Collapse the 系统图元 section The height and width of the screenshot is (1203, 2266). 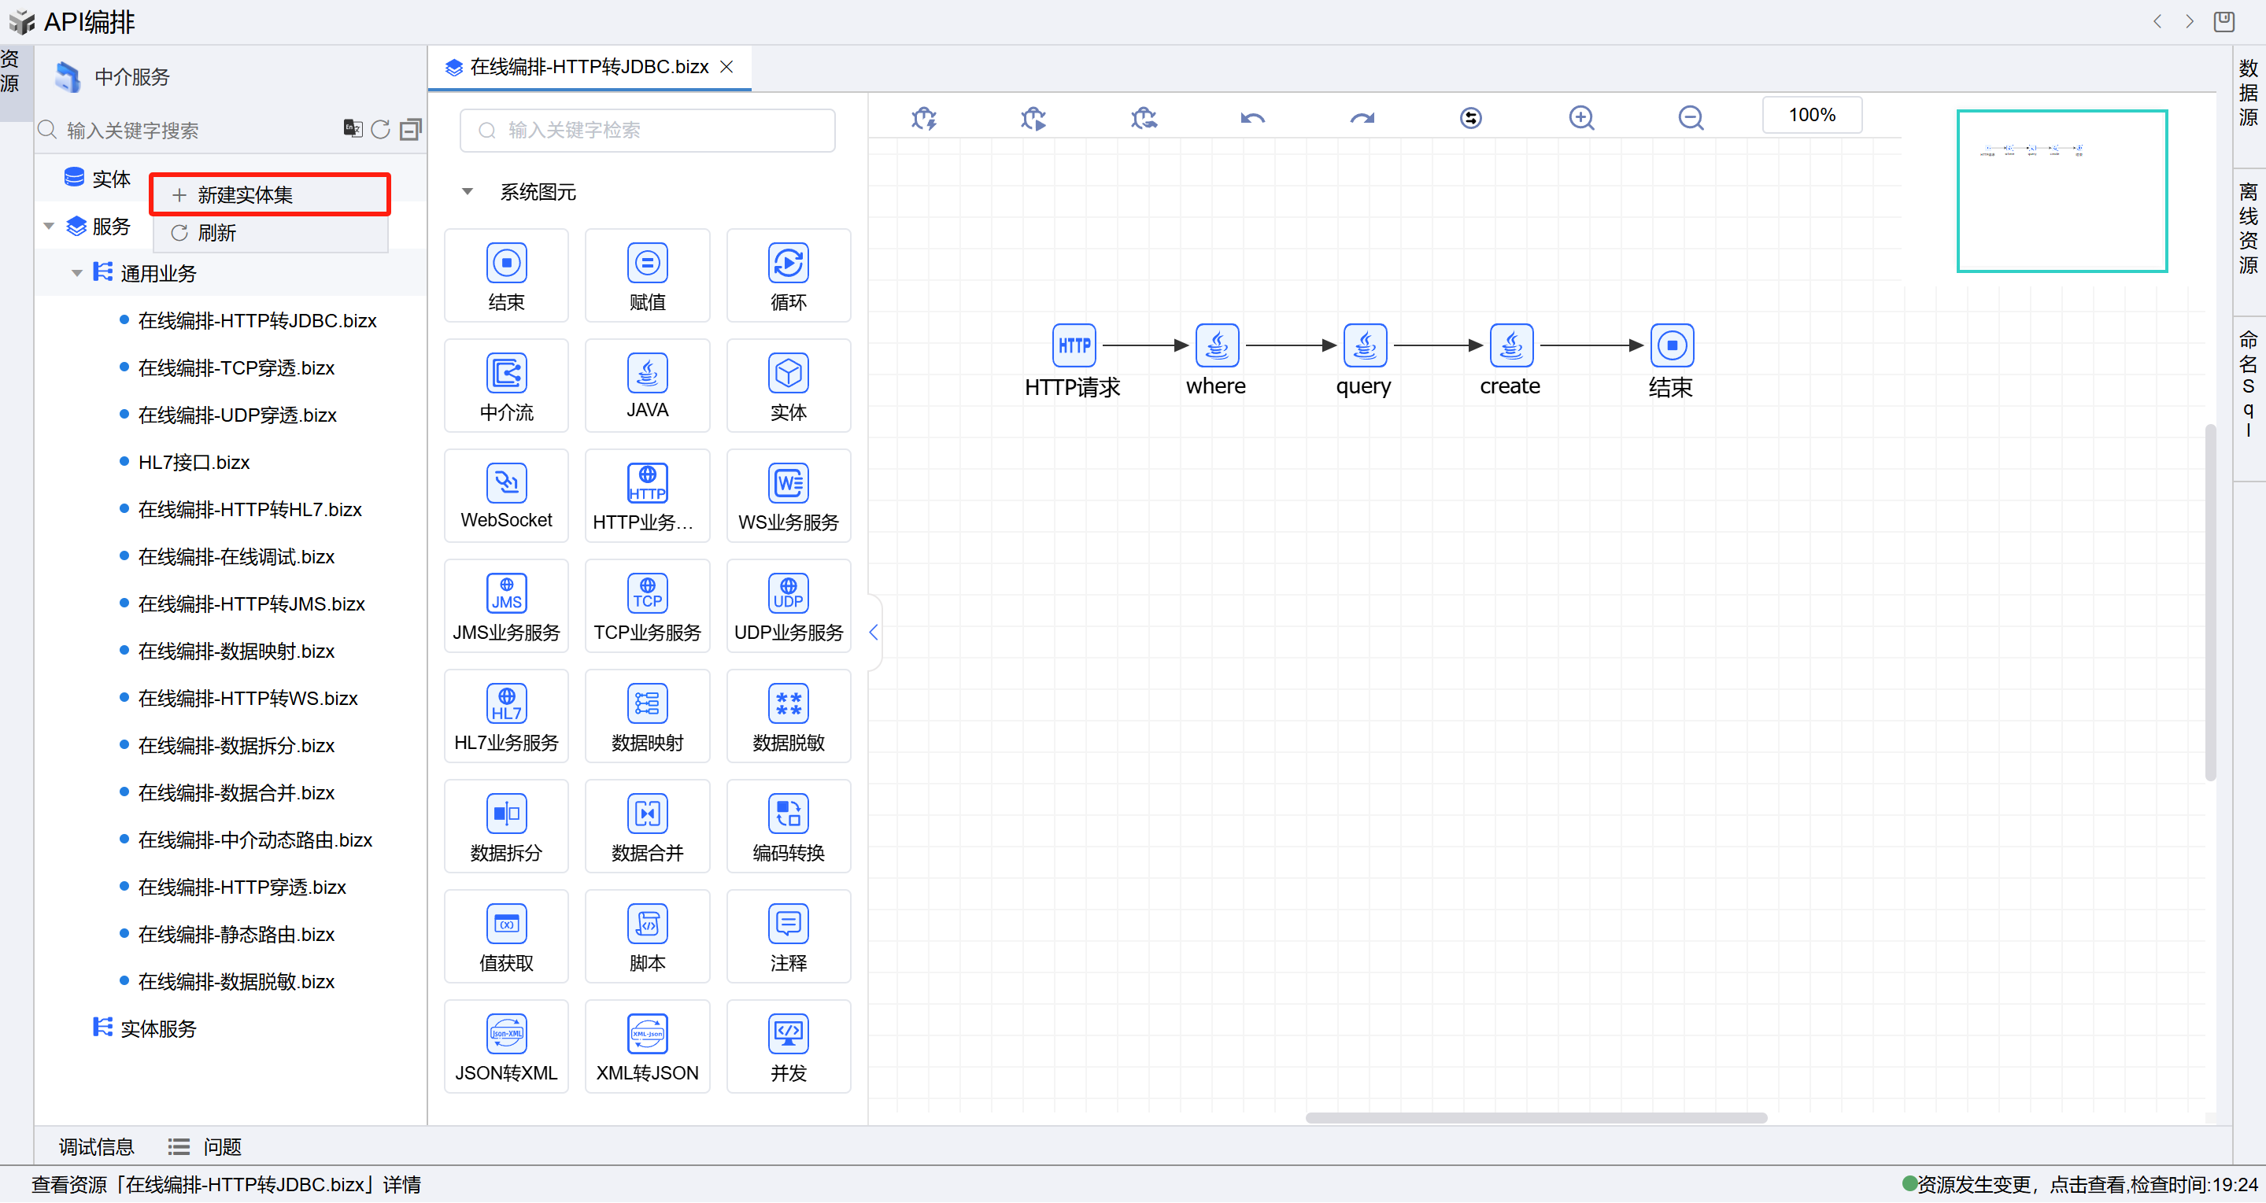468,192
